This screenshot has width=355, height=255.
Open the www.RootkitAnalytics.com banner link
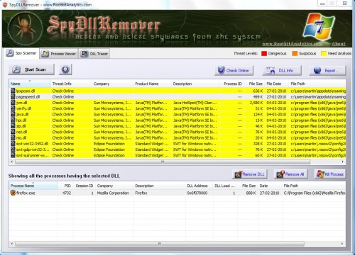click(293, 44)
